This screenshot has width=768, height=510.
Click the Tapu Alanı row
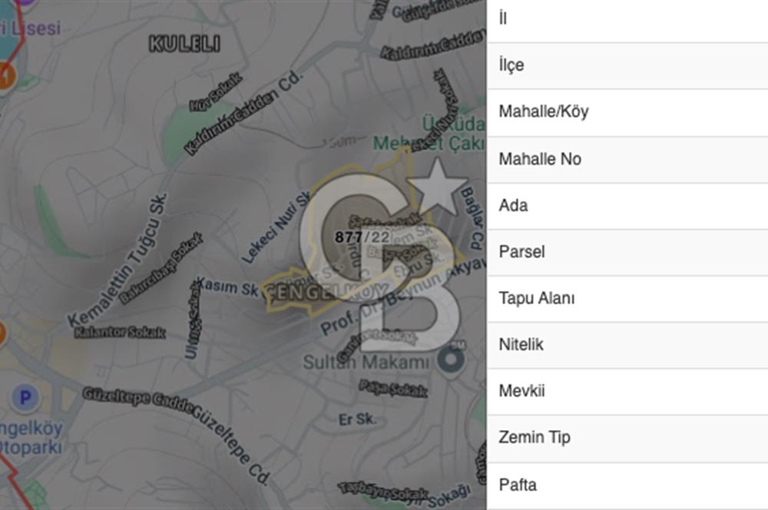(627, 299)
